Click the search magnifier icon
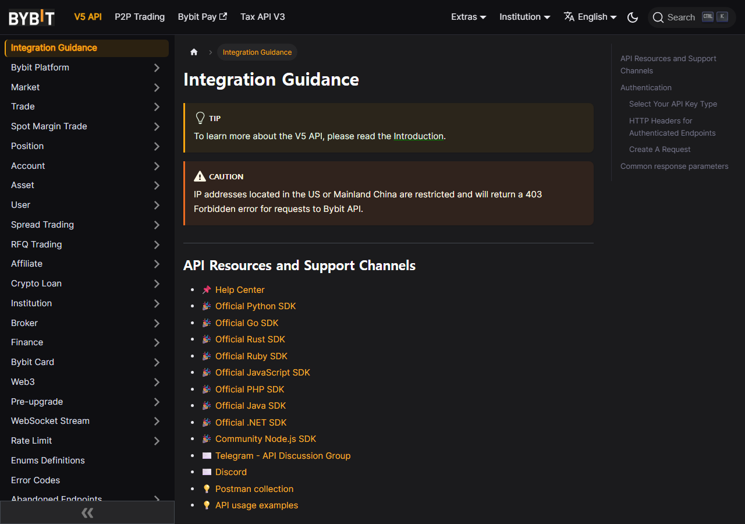Image resolution: width=745 pixels, height=524 pixels. pyautogui.click(x=658, y=17)
